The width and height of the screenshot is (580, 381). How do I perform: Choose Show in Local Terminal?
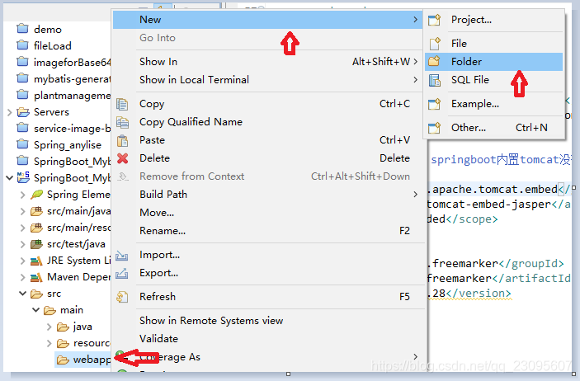point(268,80)
